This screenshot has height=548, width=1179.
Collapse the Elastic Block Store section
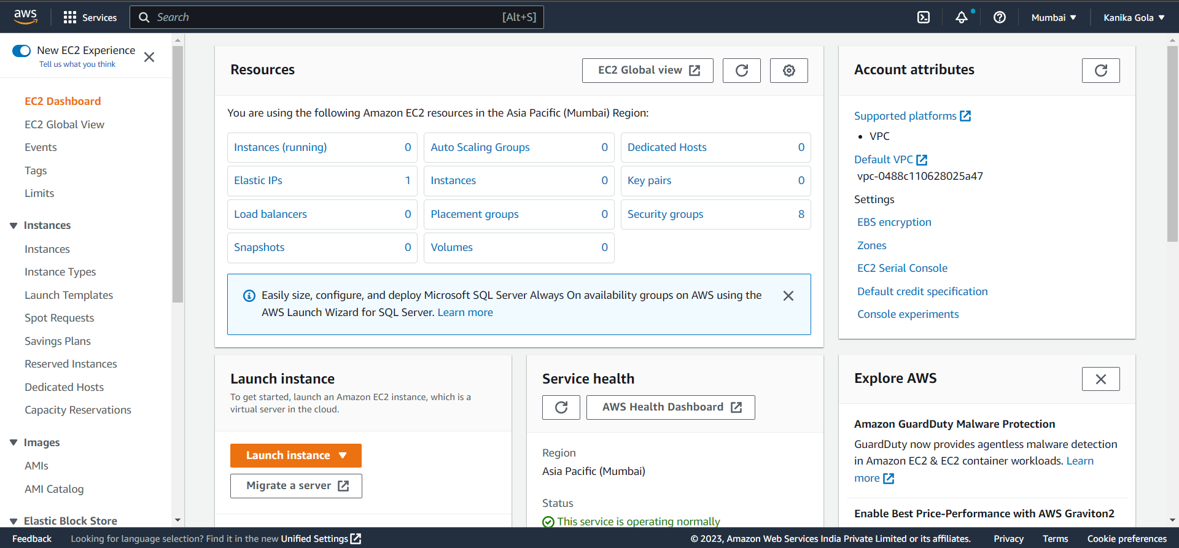[14, 521]
